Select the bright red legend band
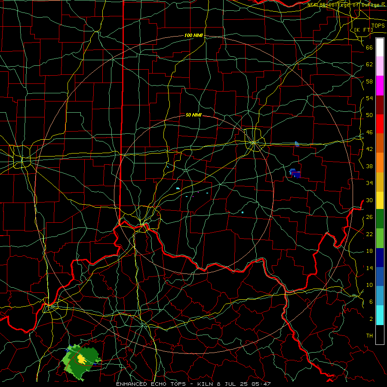 click(x=380, y=124)
